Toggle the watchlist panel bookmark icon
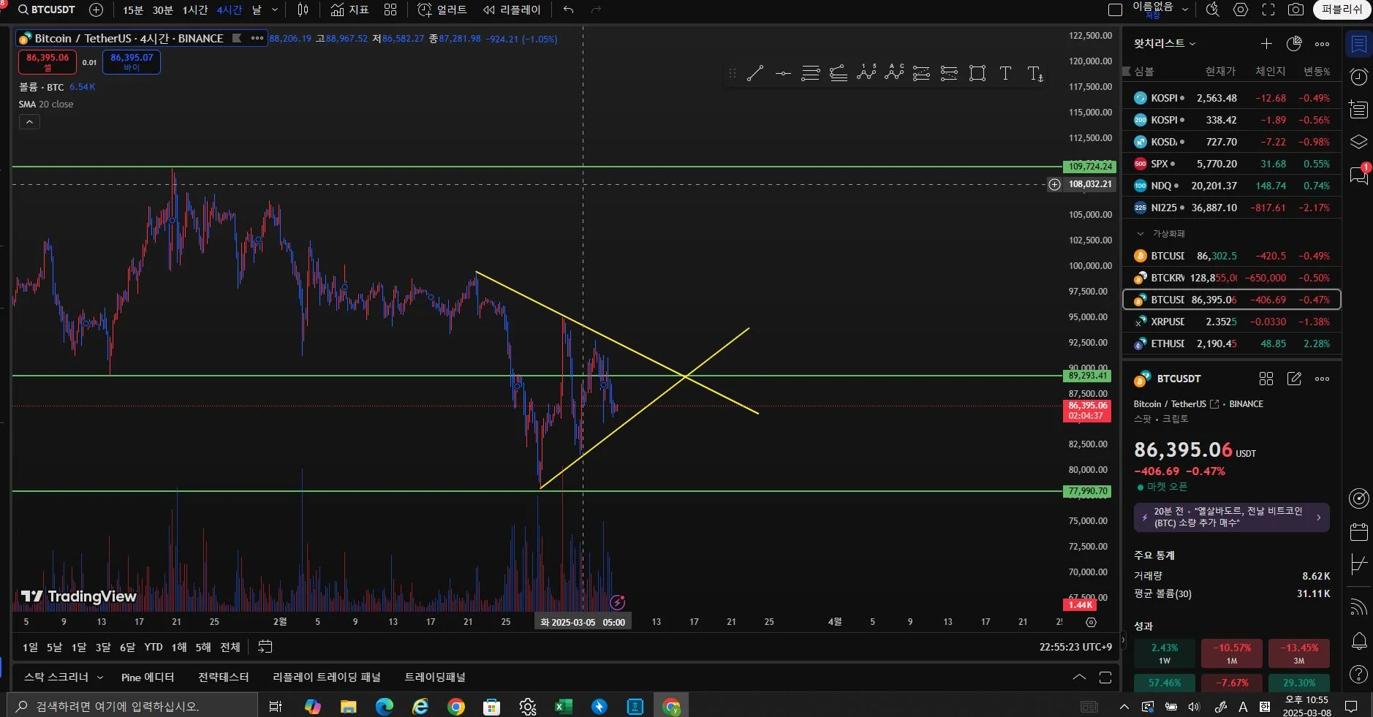Screen dimensions: 1373x717 coord(1359,44)
